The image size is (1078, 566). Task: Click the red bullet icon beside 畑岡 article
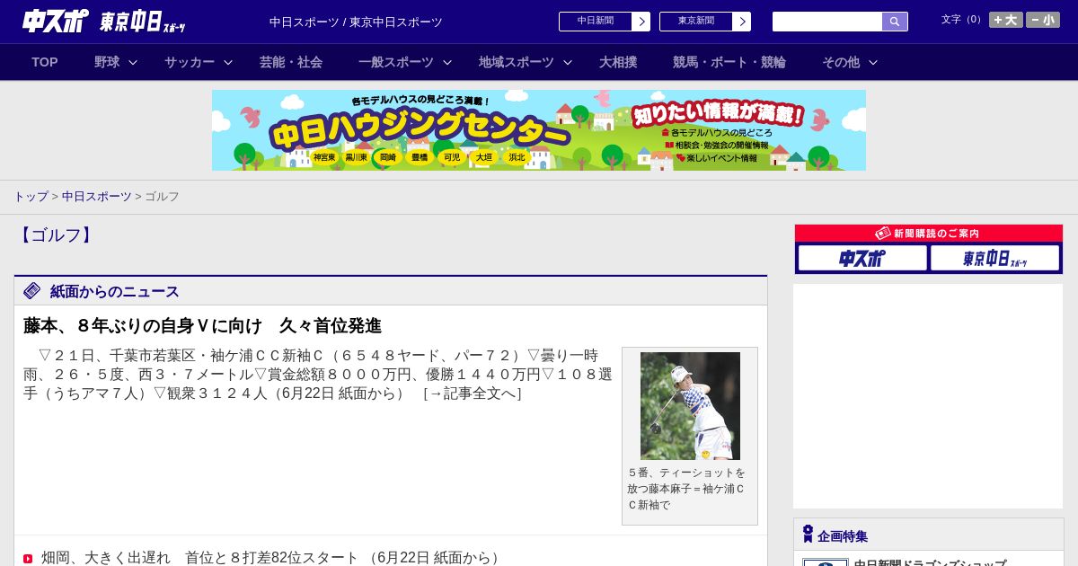pyautogui.click(x=28, y=559)
